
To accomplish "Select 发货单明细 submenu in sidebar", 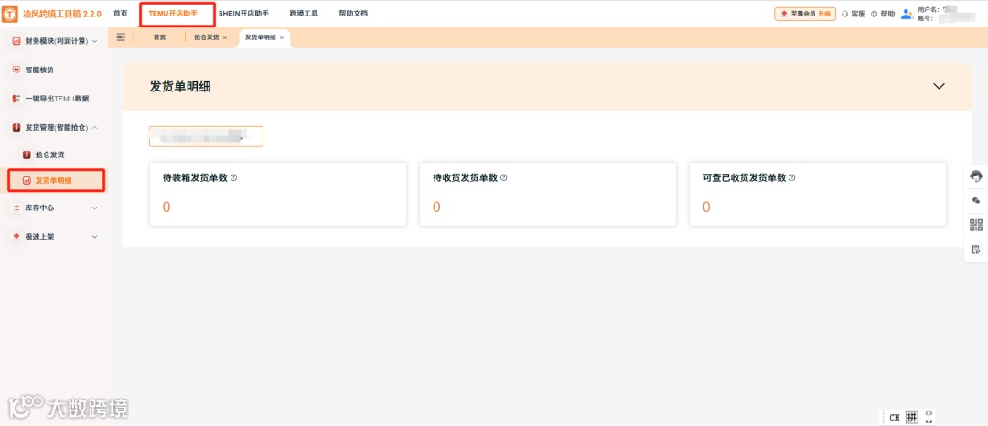I will pyautogui.click(x=54, y=181).
